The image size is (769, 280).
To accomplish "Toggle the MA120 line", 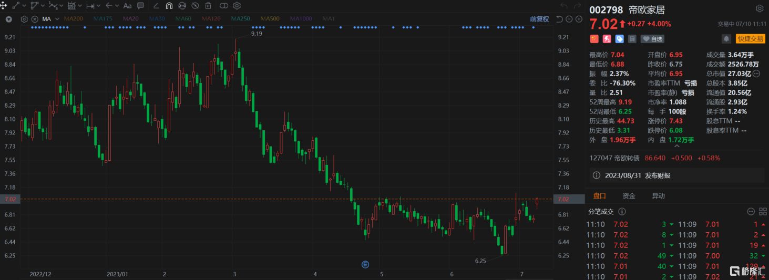I will (211, 19).
